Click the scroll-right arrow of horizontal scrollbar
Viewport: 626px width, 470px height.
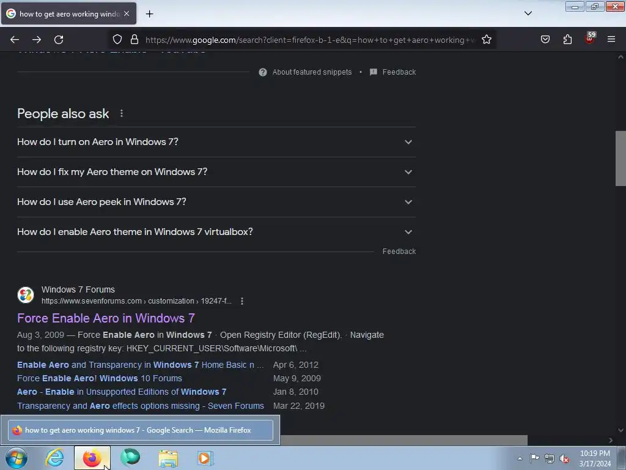click(611, 440)
